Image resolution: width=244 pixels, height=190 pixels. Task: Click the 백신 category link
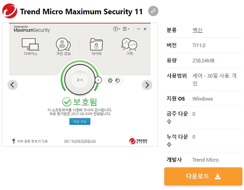pos(197,30)
